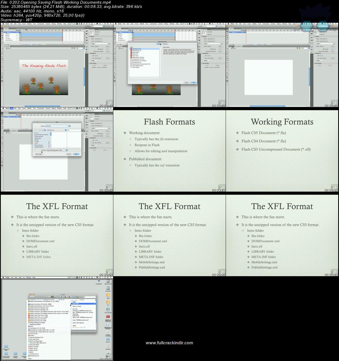Pick Flash Lite 4 document type
Image resolution: width=339 pixels, height=361 pixels.
coord(144,56)
